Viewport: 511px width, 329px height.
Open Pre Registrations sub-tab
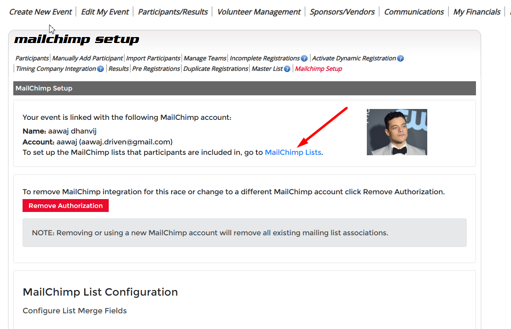pyautogui.click(x=156, y=69)
